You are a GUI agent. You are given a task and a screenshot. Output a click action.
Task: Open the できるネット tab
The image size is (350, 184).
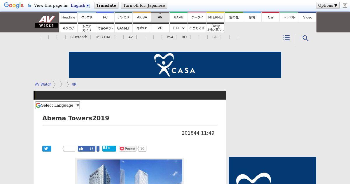pyautogui.click(x=105, y=28)
